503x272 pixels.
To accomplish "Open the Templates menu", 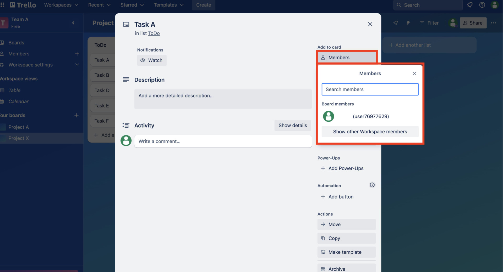I will pyautogui.click(x=168, y=5).
